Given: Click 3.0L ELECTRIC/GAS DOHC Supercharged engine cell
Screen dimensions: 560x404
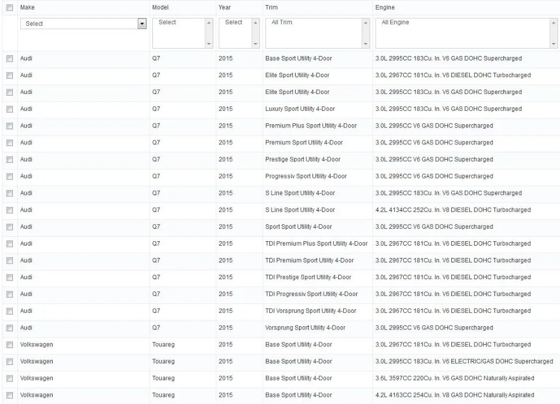Looking at the screenshot, I should click(x=464, y=361).
